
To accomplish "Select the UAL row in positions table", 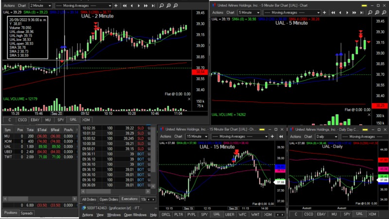I will tap(8, 146).
